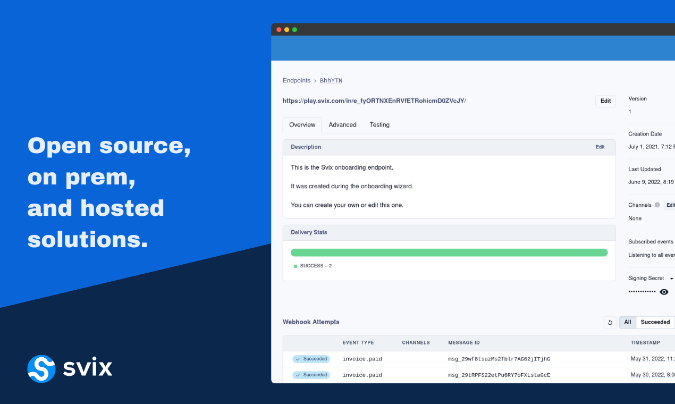This screenshot has height=404, width=675.
Task: Open the Channels info icon
Action: (657, 205)
